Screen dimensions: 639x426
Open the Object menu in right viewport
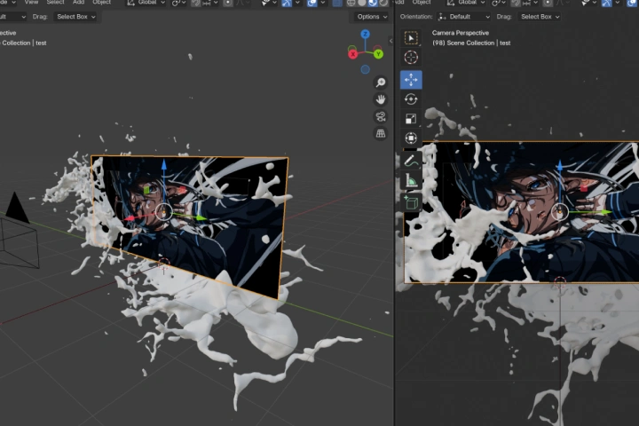point(422,3)
